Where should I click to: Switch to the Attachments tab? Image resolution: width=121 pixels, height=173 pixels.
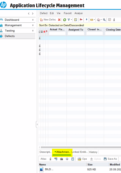click(x=62, y=152)
